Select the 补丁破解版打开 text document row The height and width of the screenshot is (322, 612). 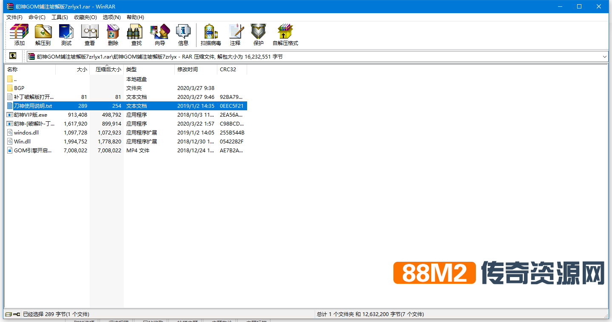coord(126,97)
